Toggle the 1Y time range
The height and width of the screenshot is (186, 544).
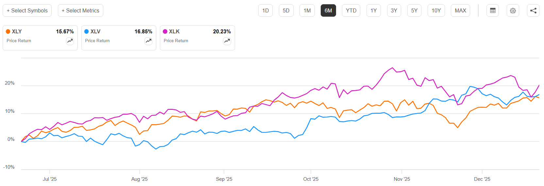374,10
